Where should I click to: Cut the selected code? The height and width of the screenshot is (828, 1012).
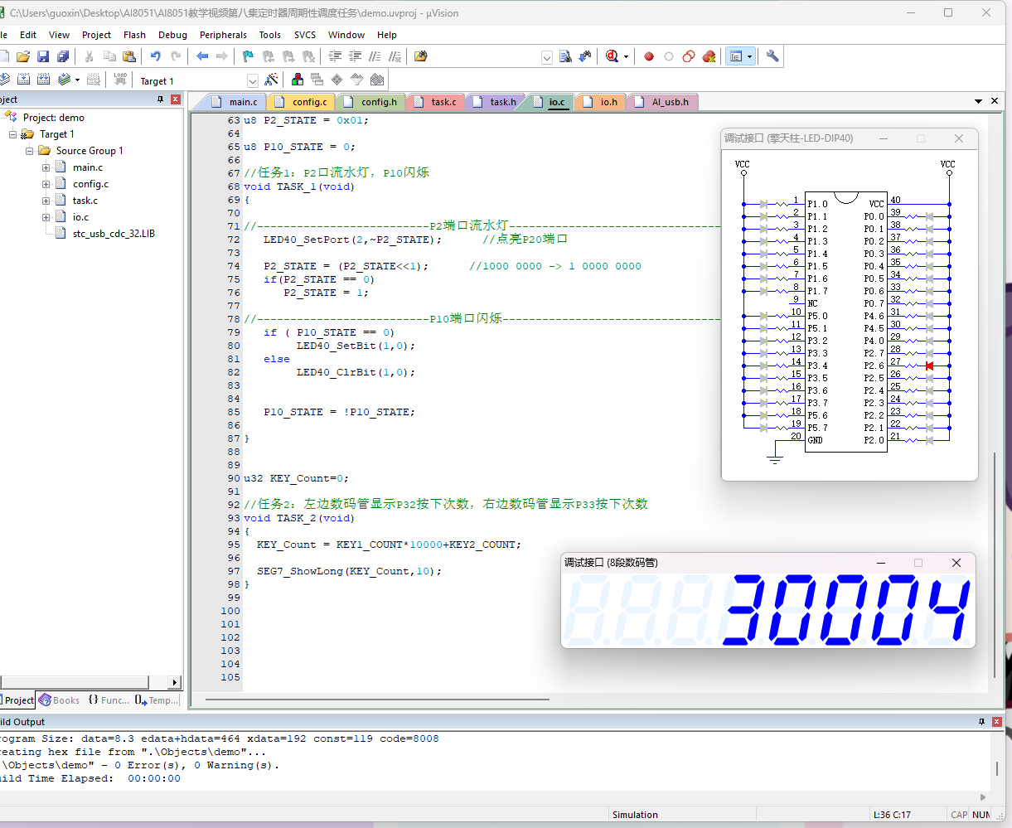pos(90,56)
